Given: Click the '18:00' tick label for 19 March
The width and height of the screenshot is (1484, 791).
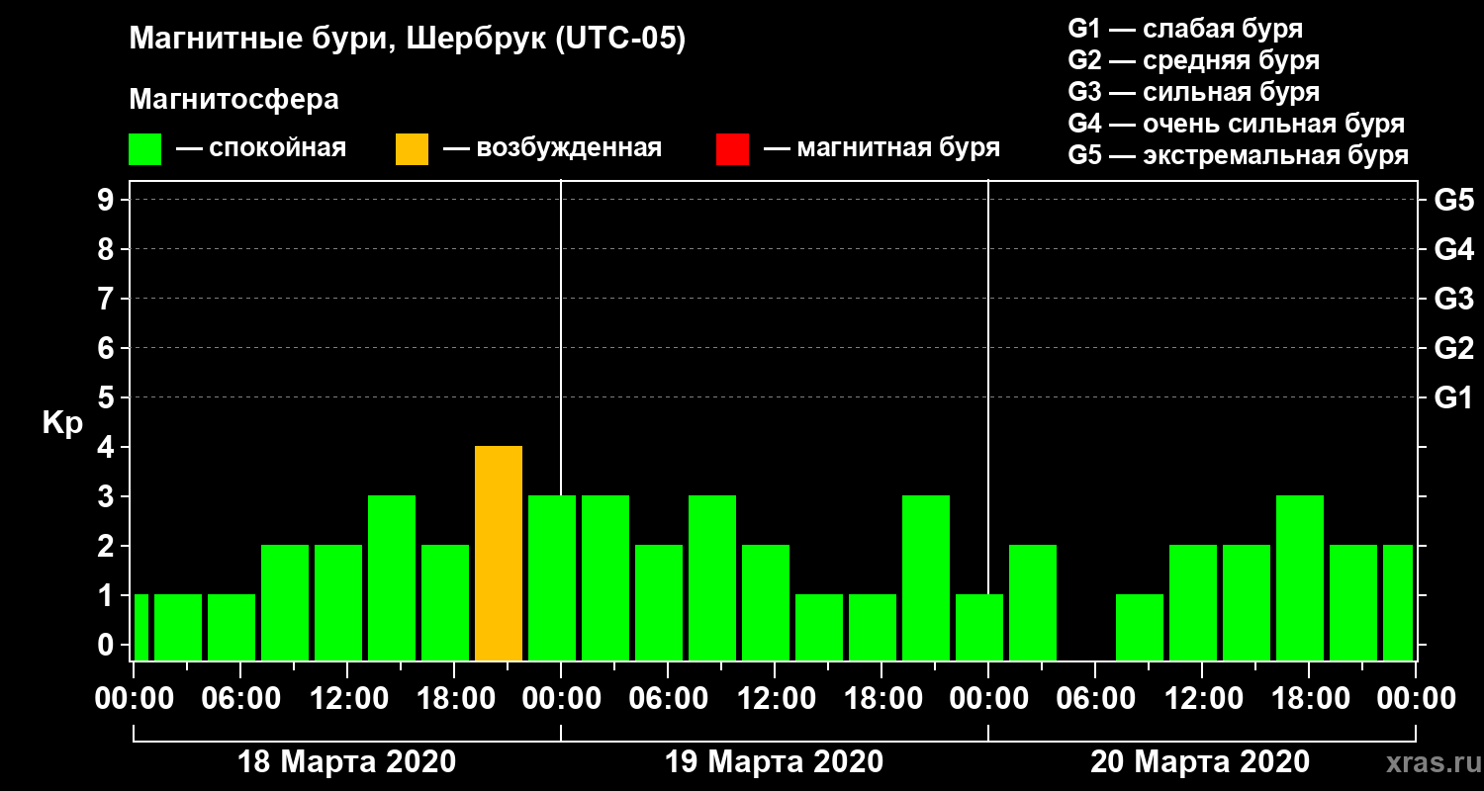Looking at the screenshot, I should click(x=882, y=699).
